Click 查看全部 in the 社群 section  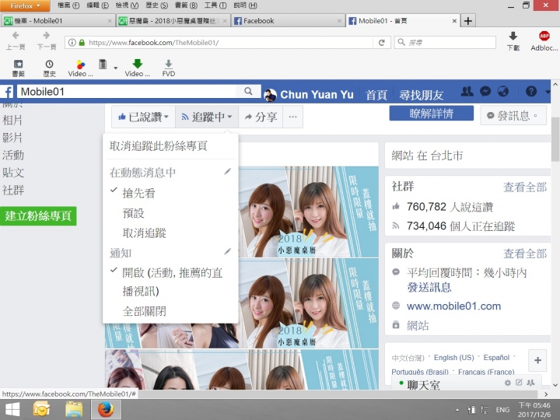pos(525,187)
